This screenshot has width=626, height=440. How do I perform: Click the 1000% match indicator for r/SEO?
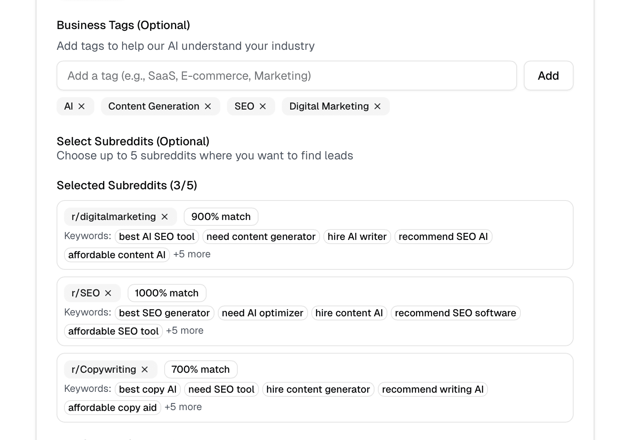click(x=166, y=293)
